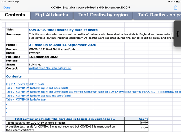
Task: Open Table 1 deaths by region link
Action: [x=37, y=88]
